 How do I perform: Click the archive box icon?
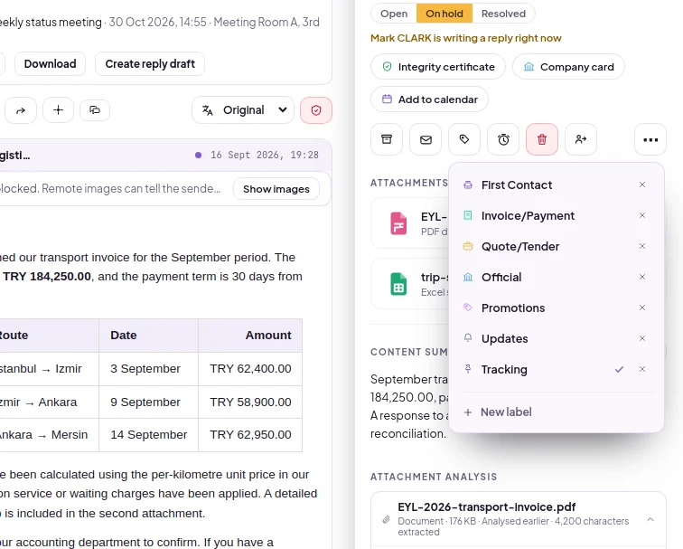(387, 139)
